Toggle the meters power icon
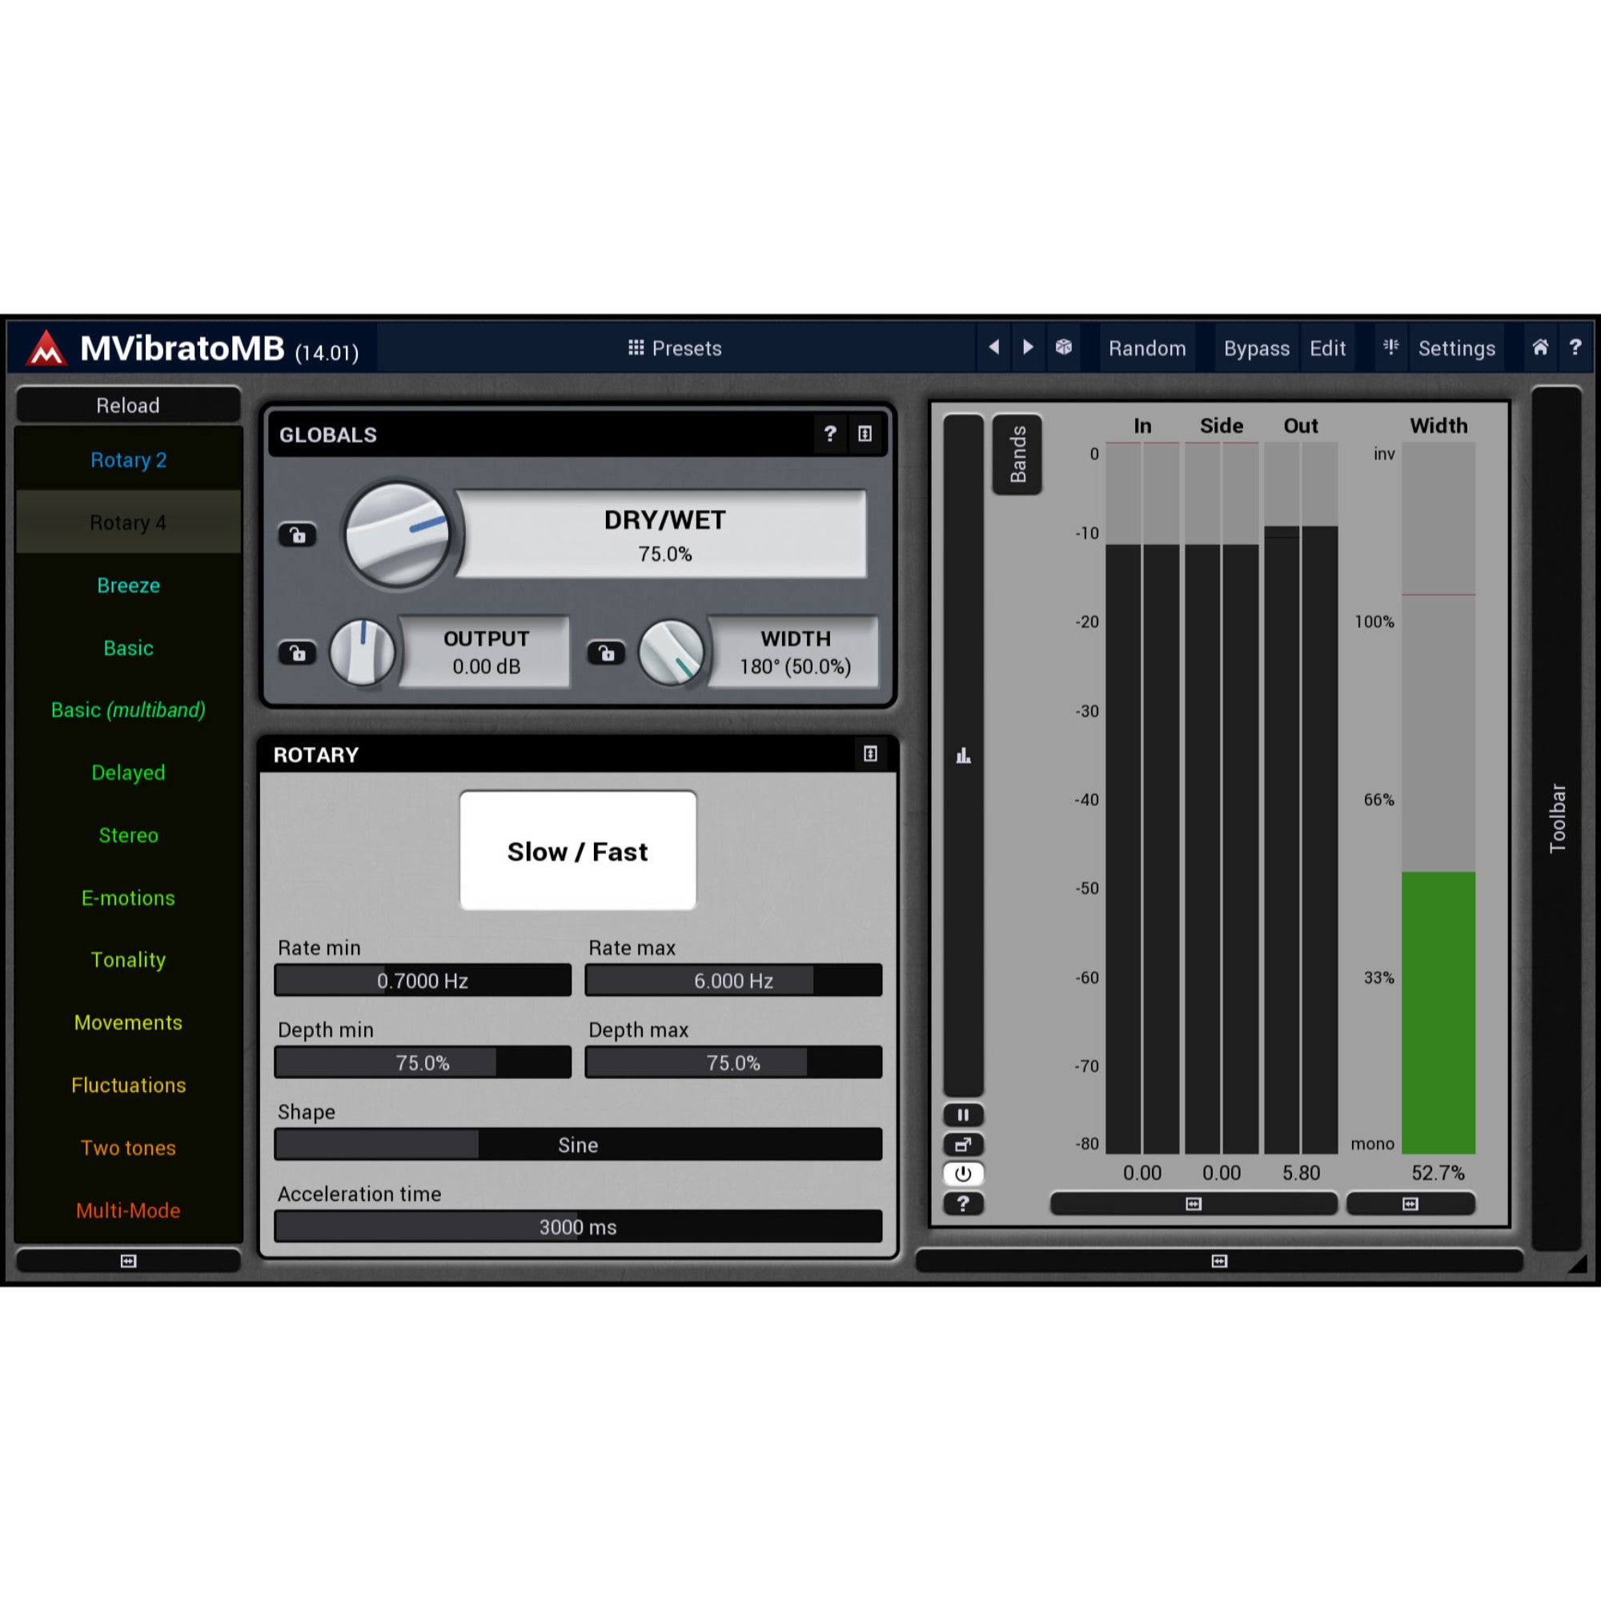The image size is (1601, 1601). [963, 1174]
